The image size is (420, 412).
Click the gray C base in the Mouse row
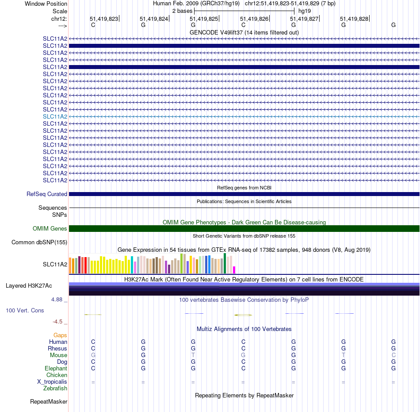pyautogui.click(x=393, y=355)
